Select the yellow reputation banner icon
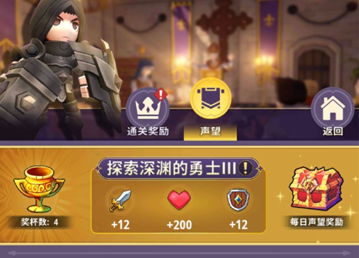The width and height of the screenshot is (359, 258). 210,98
